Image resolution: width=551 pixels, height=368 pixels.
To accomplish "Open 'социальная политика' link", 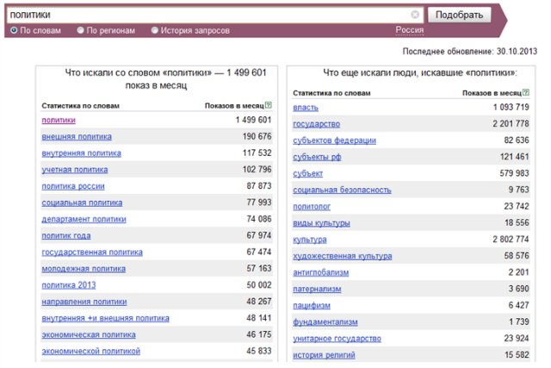I will [x=83, y=203].
